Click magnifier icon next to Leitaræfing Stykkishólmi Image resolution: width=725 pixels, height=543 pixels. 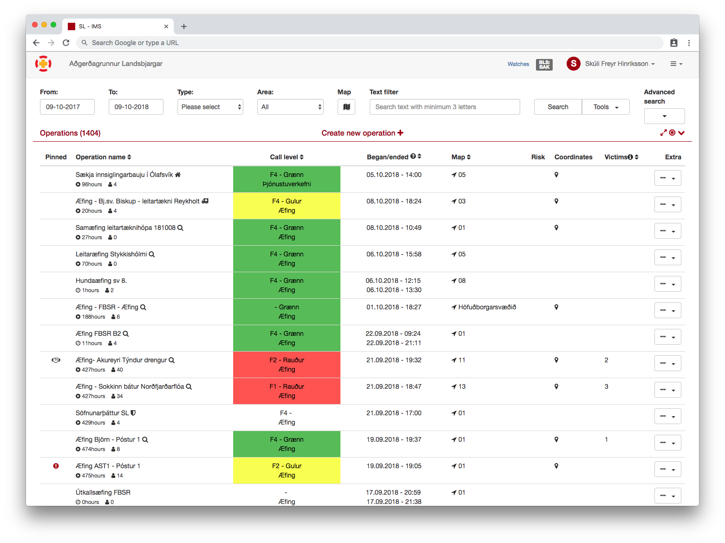tap(152, 254)
